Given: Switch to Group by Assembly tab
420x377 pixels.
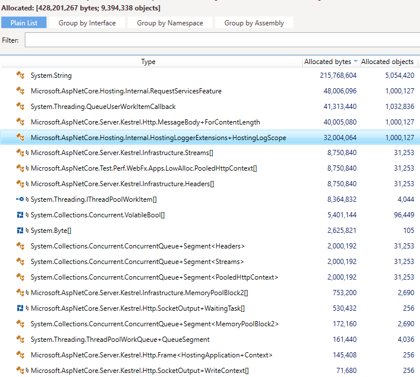Looking at the screenshot, I should tap(254, 22).
